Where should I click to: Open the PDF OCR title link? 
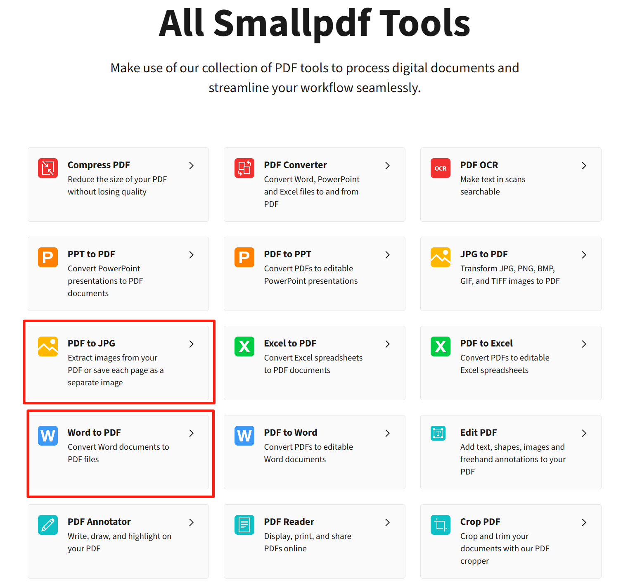point(479,165)
